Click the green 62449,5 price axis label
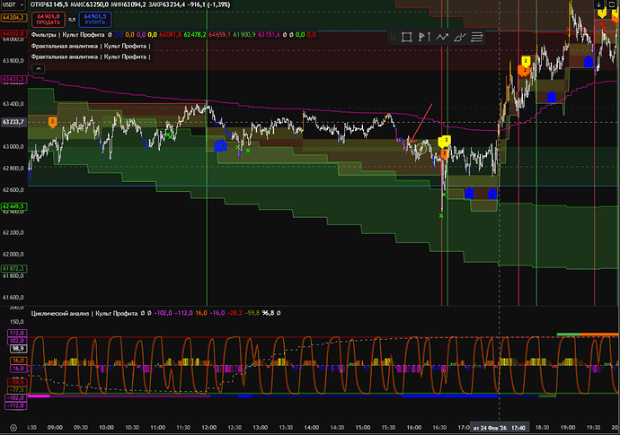The width and height of the screenshot is (620, 435). tap(13, 207)
